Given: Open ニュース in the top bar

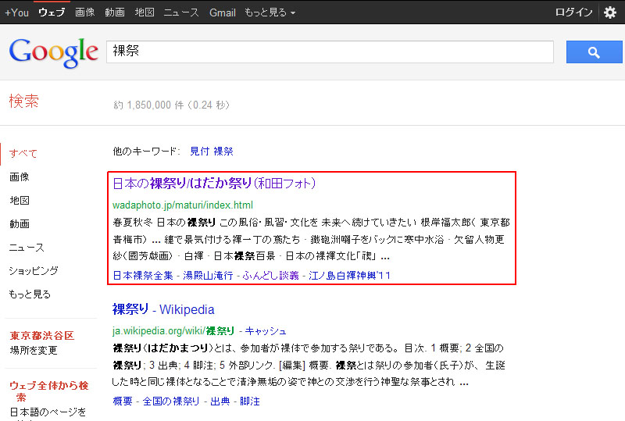Looking at the screenshot, I should tap(181, 12).
